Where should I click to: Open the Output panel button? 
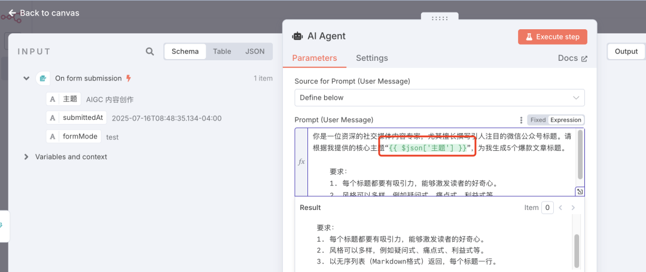626,51
